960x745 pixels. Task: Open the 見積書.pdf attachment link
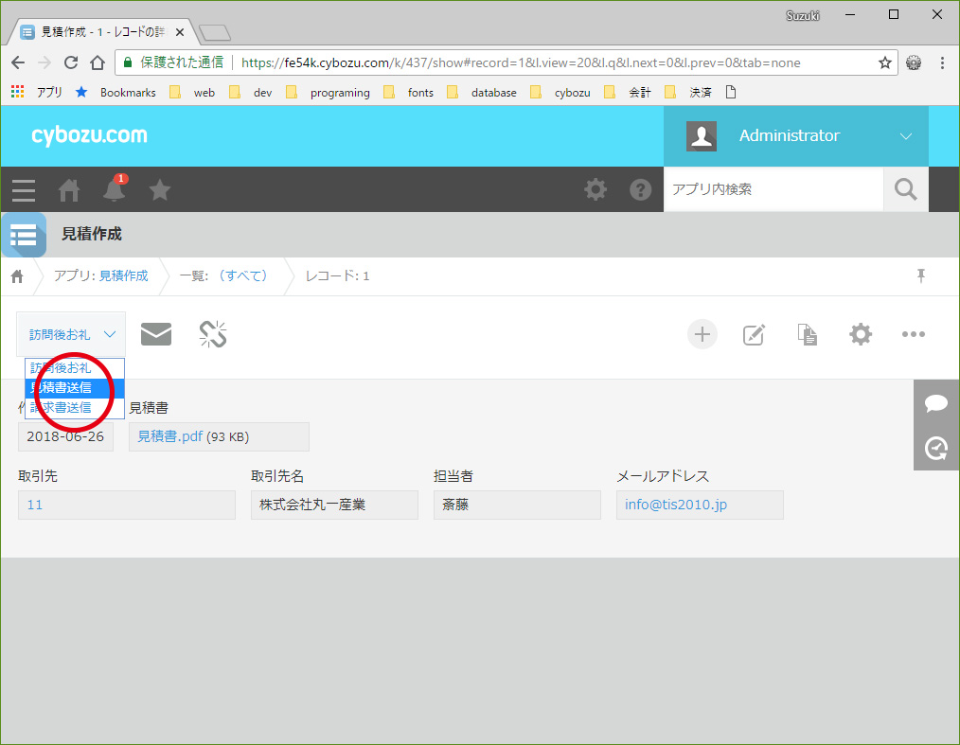pos(169,436)
